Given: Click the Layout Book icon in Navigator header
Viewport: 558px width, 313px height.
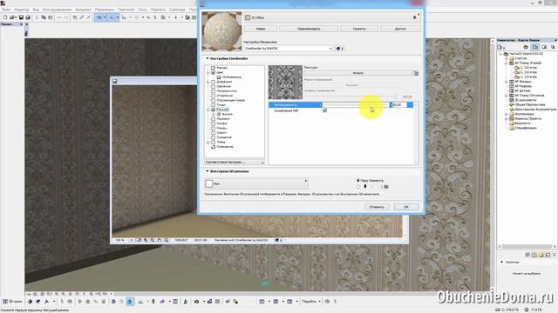Looking at the screenshot, I should pos(544,47).
